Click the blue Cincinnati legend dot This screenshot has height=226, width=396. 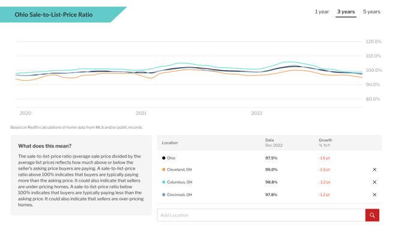164,195
